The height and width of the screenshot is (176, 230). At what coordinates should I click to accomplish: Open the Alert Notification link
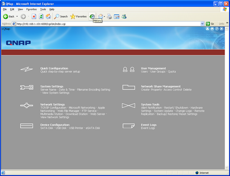tap(151, 108)
